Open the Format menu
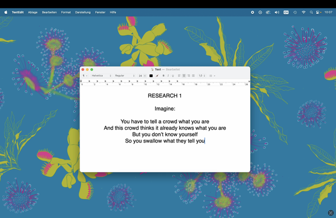 click(66, 12)
